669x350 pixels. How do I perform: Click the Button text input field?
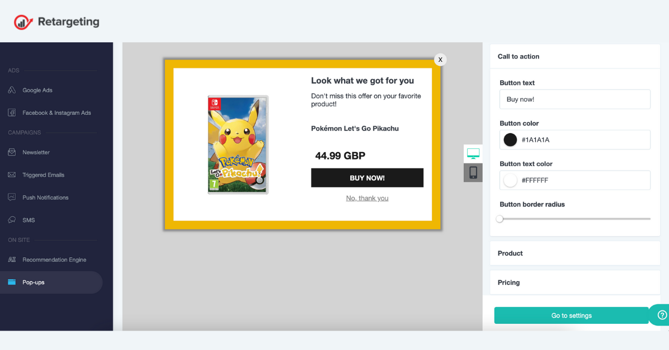[x=575, y=99]
